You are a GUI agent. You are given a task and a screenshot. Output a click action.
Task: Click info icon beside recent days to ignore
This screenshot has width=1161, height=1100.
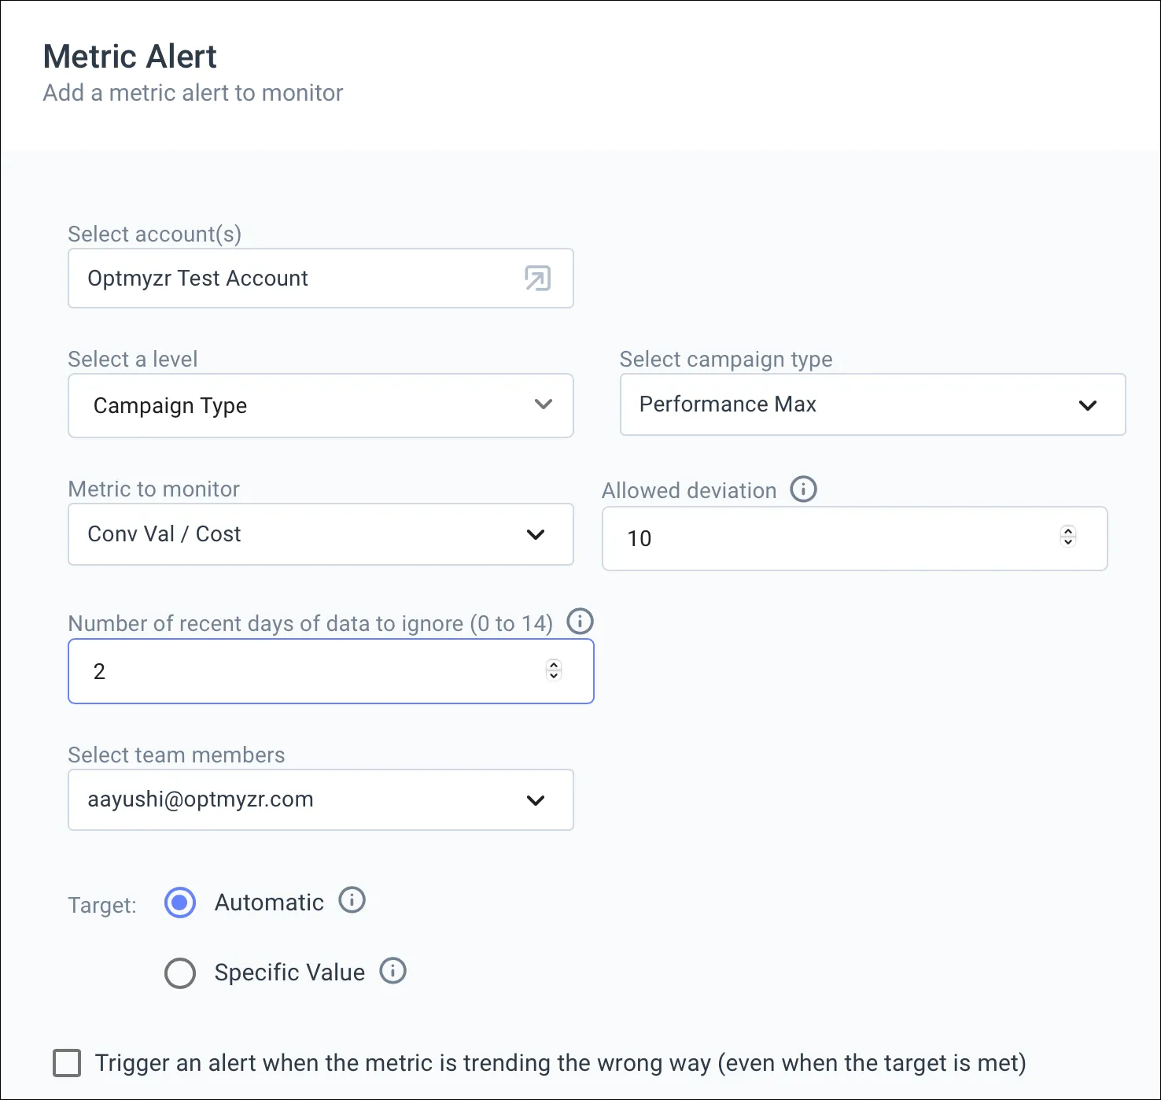pyautogui.click(x=580, y=622)
